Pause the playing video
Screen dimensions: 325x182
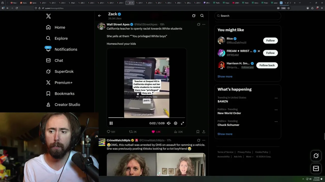tap(111, 123)
